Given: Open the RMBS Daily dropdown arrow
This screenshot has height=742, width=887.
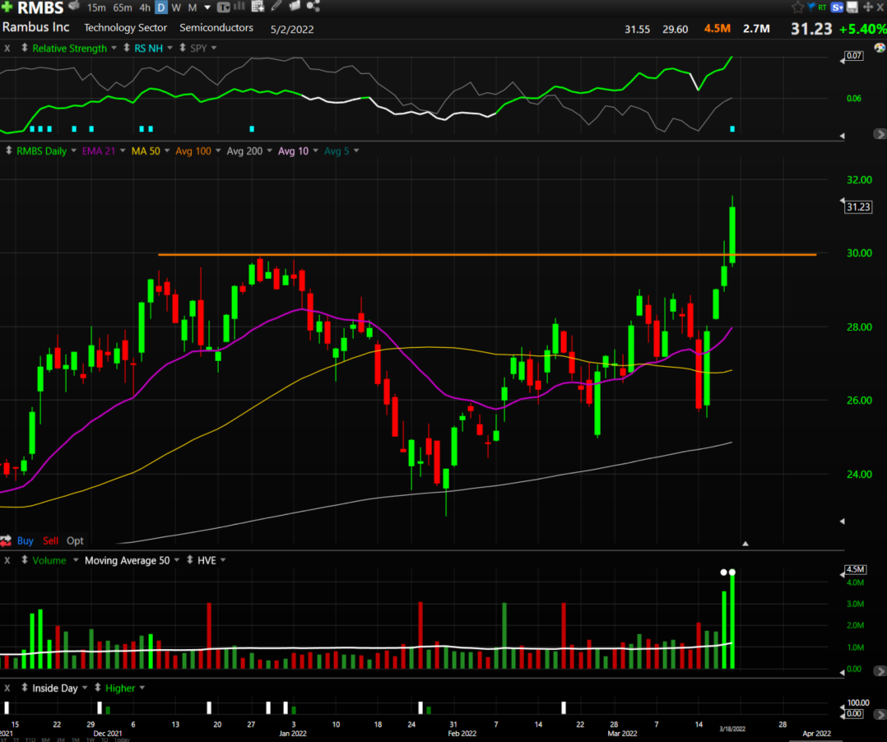Looking at the screenshot, I should [x=73, y=151].
